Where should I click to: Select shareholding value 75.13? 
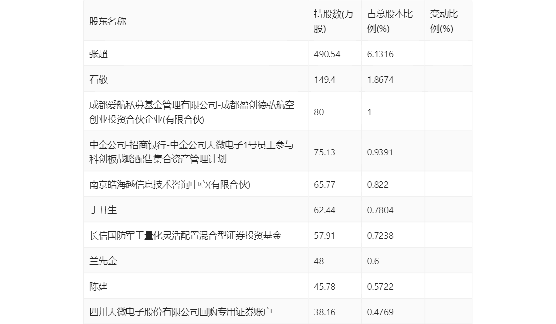pos(325,152)
